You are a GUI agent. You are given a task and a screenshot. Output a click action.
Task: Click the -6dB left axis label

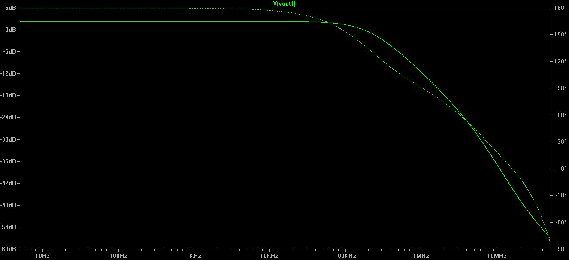10,51
